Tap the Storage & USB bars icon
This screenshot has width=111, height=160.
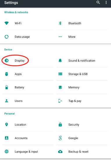(x=60, y=74)
